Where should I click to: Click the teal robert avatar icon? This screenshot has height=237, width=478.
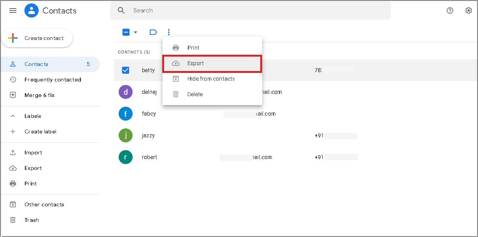[x=126, y=157]
